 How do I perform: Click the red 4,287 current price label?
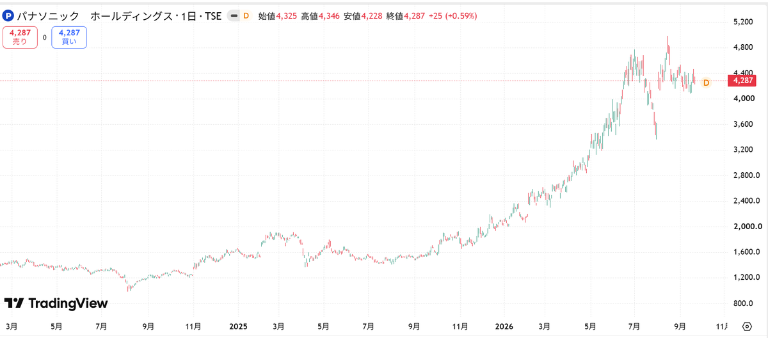[x=742, y=81]
